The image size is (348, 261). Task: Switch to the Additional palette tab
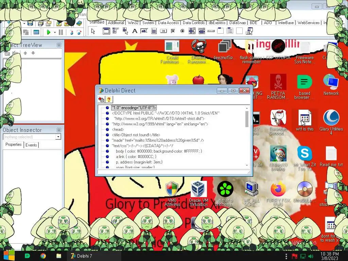click(116, 23)
